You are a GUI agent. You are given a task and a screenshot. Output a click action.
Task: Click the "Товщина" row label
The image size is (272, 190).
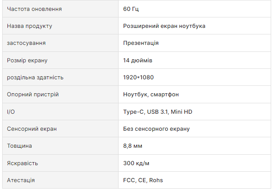(x=19, y=146)
